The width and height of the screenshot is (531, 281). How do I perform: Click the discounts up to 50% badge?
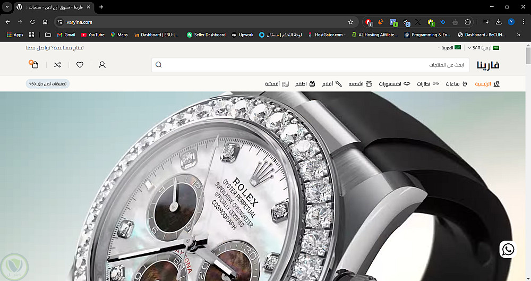pyautogui.click(x=48, y=84)
